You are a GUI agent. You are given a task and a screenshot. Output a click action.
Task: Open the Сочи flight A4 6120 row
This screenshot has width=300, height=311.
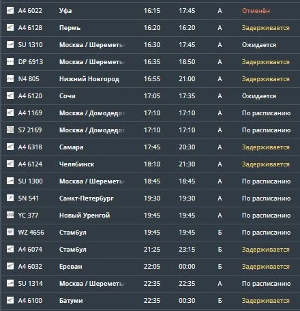coord(150,96)
